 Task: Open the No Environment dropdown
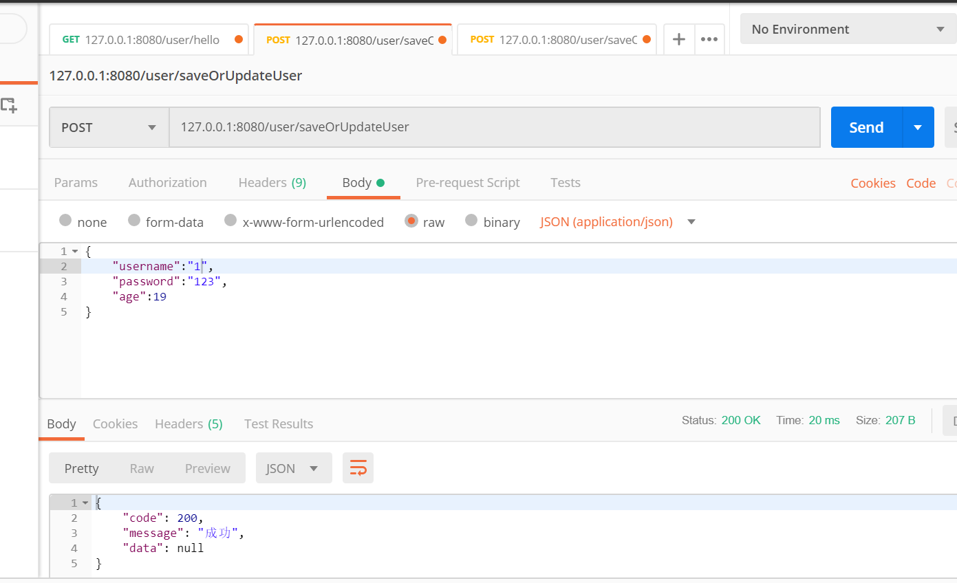pyautogui.click(x=847, y=29)
